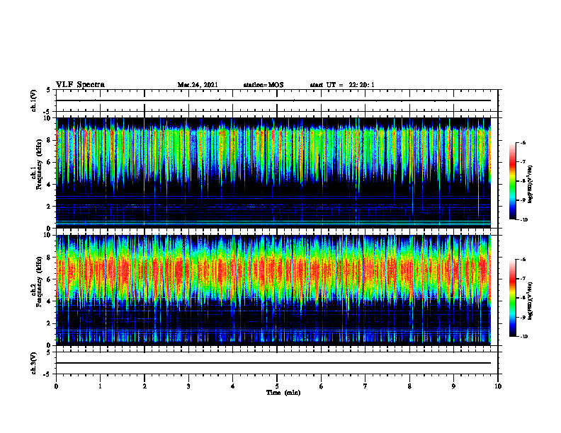Click time axis tick label 4
561x433 pixels.
pyautogui.click(x=233, y=386)
